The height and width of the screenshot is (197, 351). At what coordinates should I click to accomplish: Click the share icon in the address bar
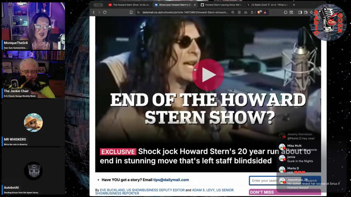tap(252, 12)
